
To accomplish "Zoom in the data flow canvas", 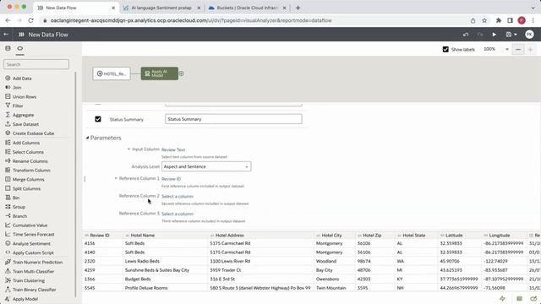I will (530, 50).
